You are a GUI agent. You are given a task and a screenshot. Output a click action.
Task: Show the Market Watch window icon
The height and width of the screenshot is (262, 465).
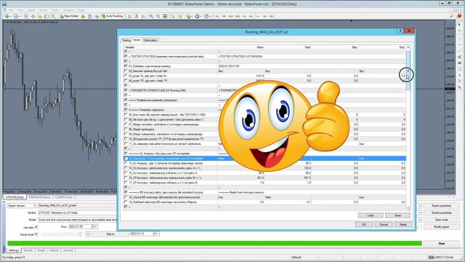26,16
